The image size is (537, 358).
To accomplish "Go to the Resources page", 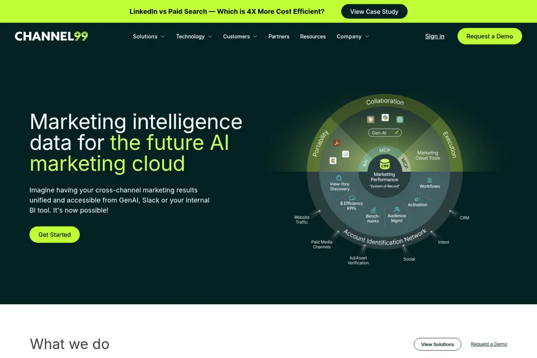I will coord(313,36).
